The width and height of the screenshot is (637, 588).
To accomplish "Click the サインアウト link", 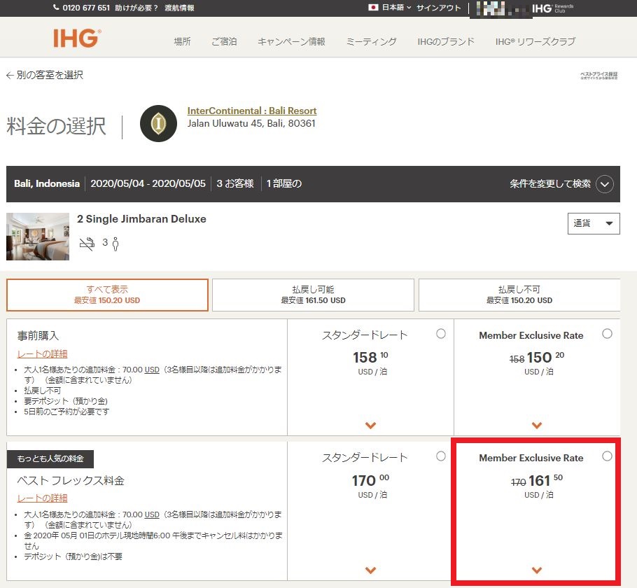I will [x=439, y=8].
